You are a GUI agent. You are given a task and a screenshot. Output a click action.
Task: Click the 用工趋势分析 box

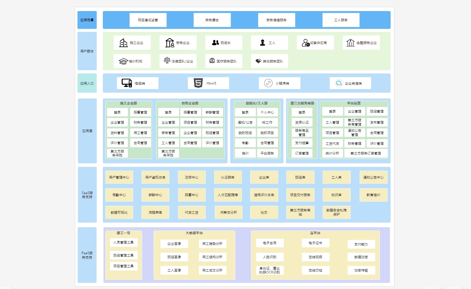(213, 243)
